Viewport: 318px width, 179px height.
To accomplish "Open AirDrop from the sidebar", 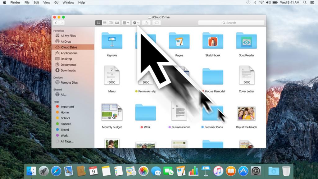I will click(67, 41).
